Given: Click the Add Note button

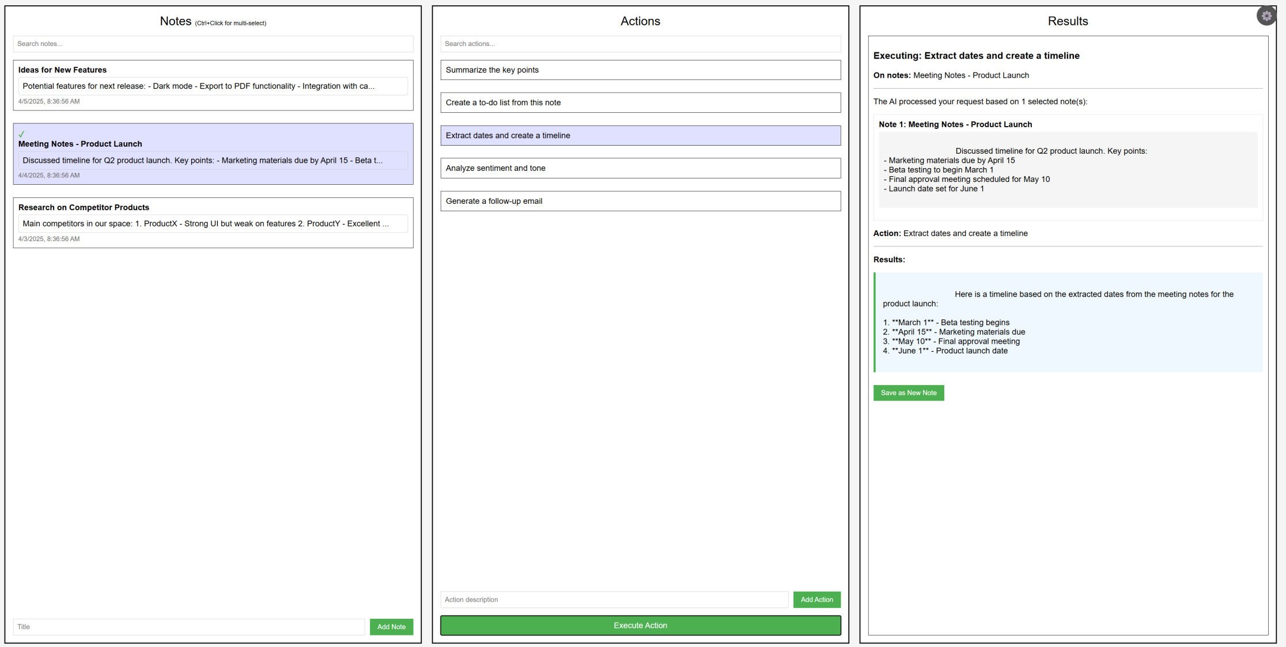Looking at the screenshot, I should [x=391, y=626].
